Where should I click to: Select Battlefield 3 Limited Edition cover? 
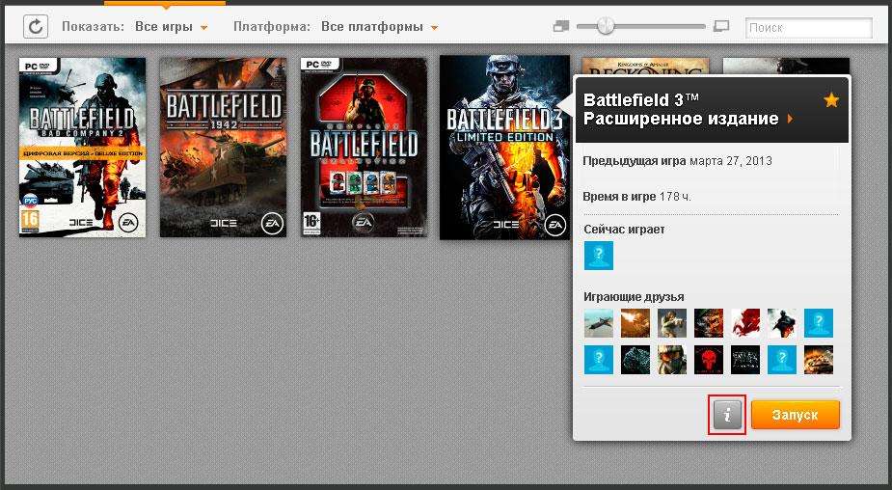click(504, 148)
